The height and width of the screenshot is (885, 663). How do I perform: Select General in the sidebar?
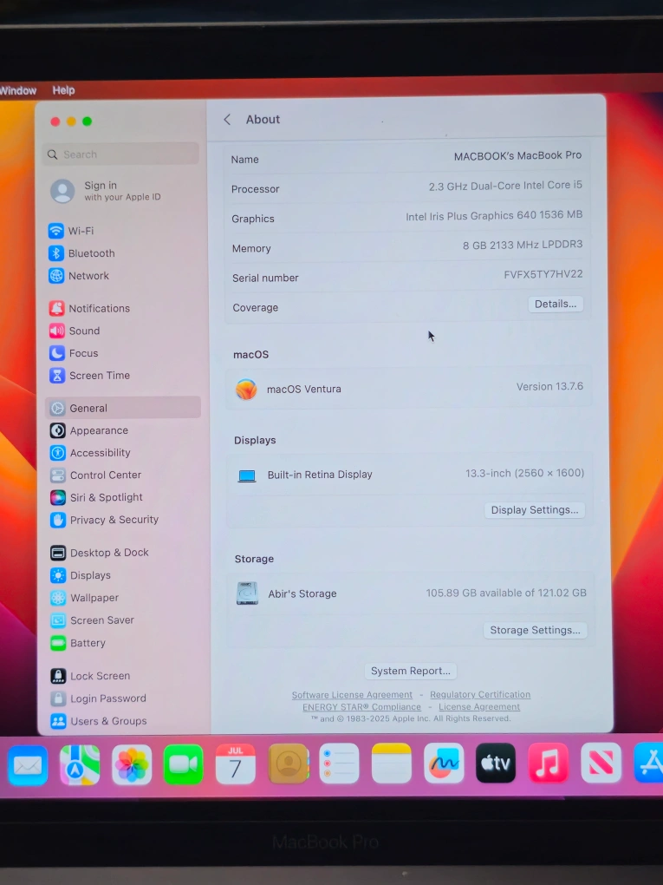[123, 408]
